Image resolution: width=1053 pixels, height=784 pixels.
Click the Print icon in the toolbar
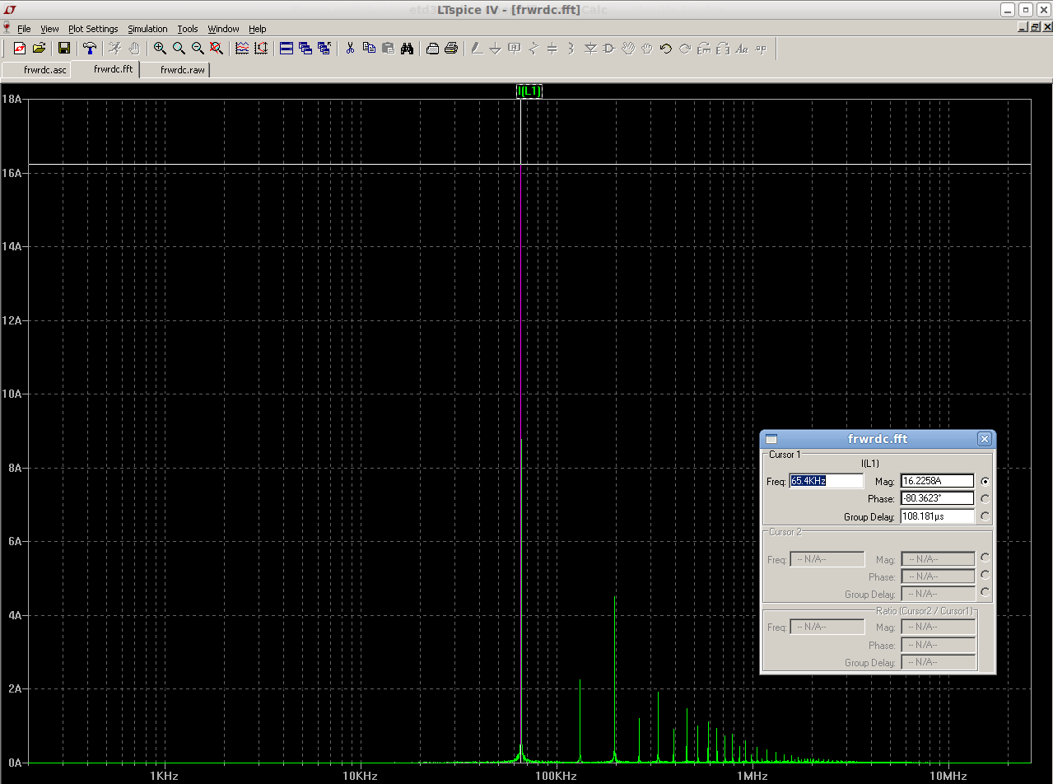(x=451, y=49)
